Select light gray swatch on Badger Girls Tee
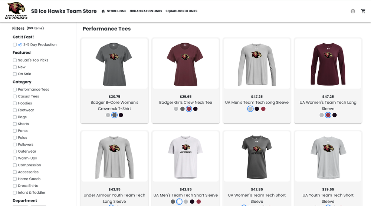The height and width of the screenshot is (206, 371). (x=176, y=109)
